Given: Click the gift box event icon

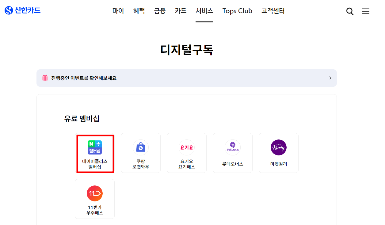Looking at the screenshot, I should click(45, 78).
